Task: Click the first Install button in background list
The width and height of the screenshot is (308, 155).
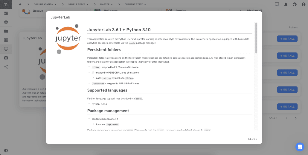Action: tap(287, 39)
